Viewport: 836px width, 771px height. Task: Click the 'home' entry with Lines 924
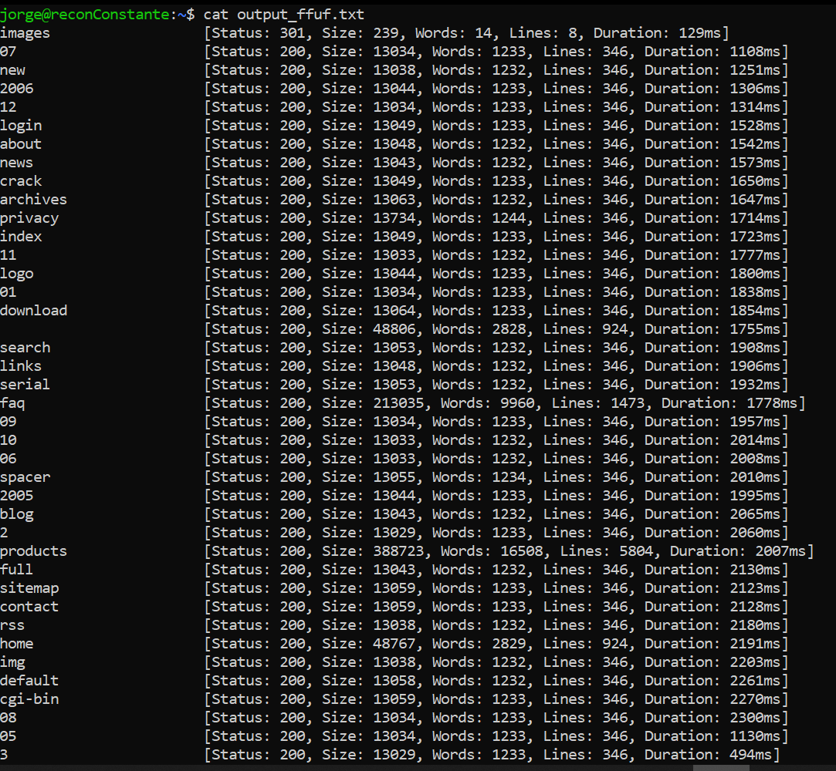pyautogui.click(x=17, y=643)
